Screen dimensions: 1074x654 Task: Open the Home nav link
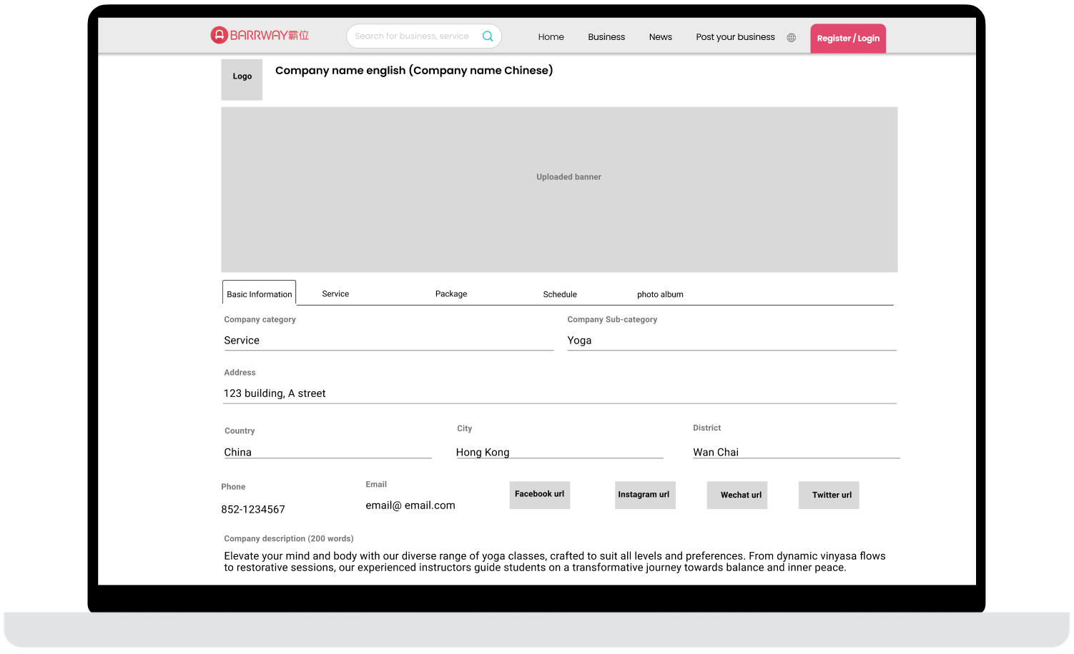tap(551, 37)
